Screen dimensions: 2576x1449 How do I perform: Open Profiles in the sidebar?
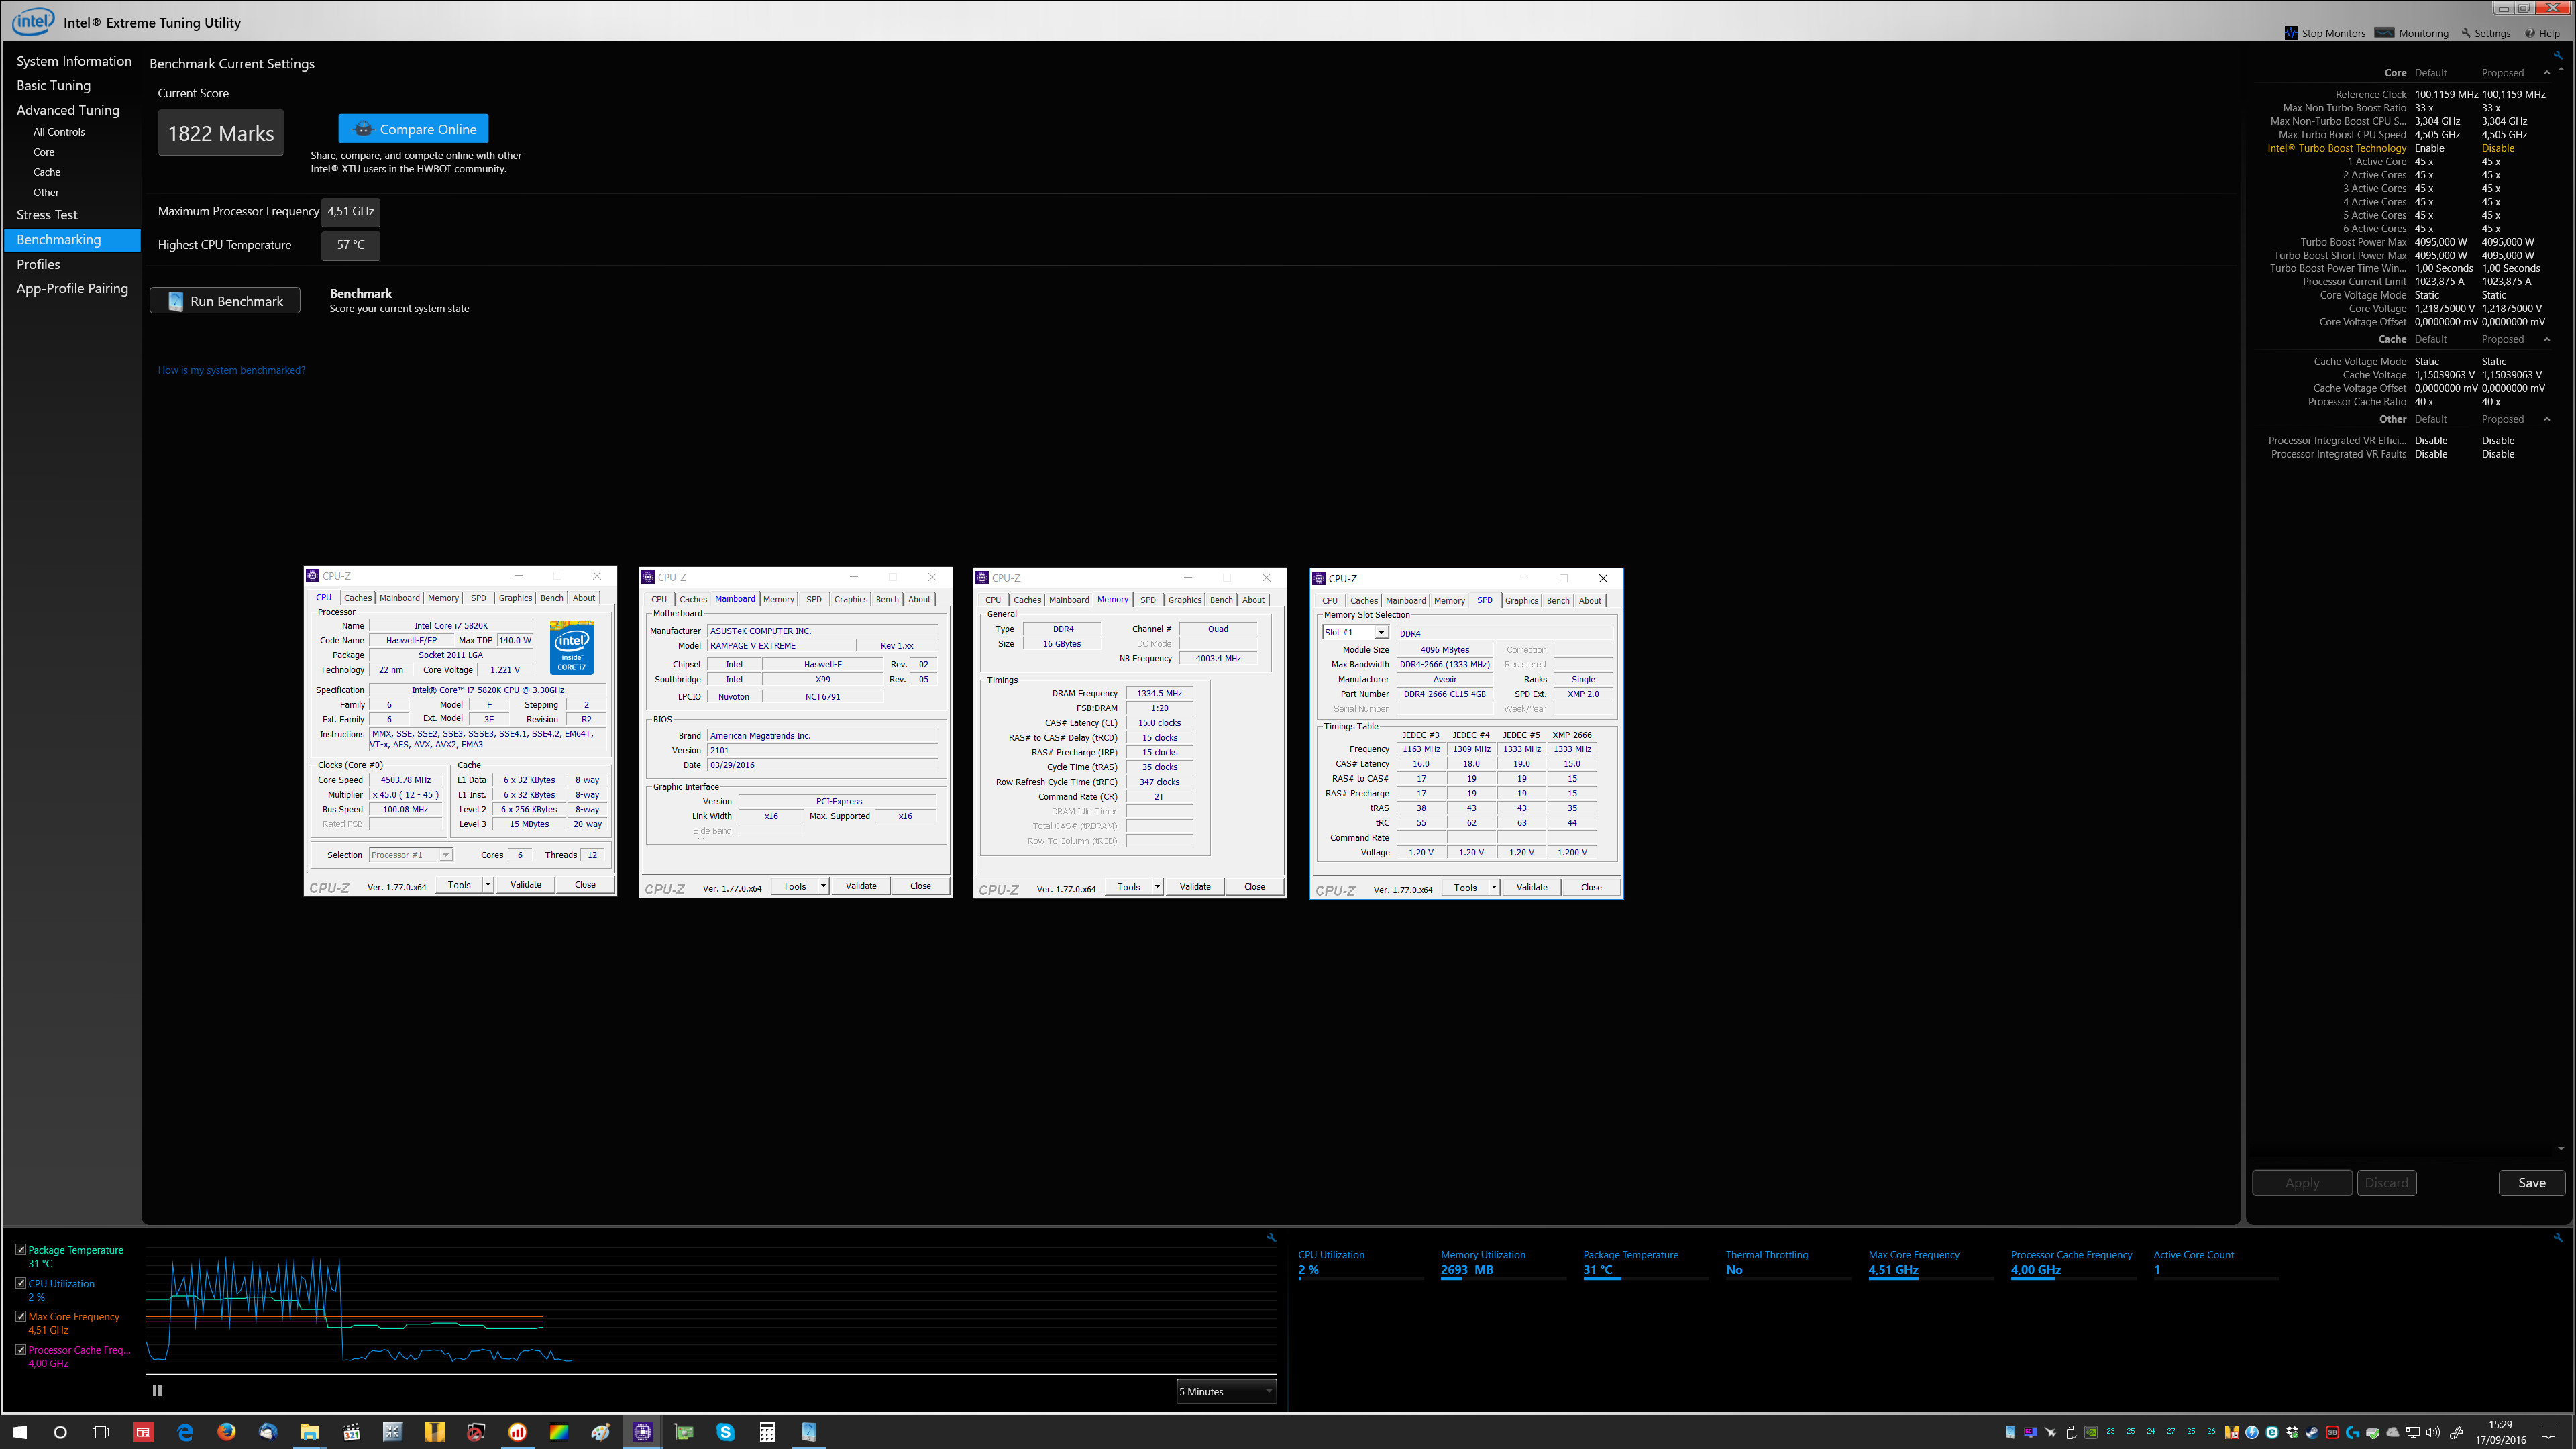[38, 264]
